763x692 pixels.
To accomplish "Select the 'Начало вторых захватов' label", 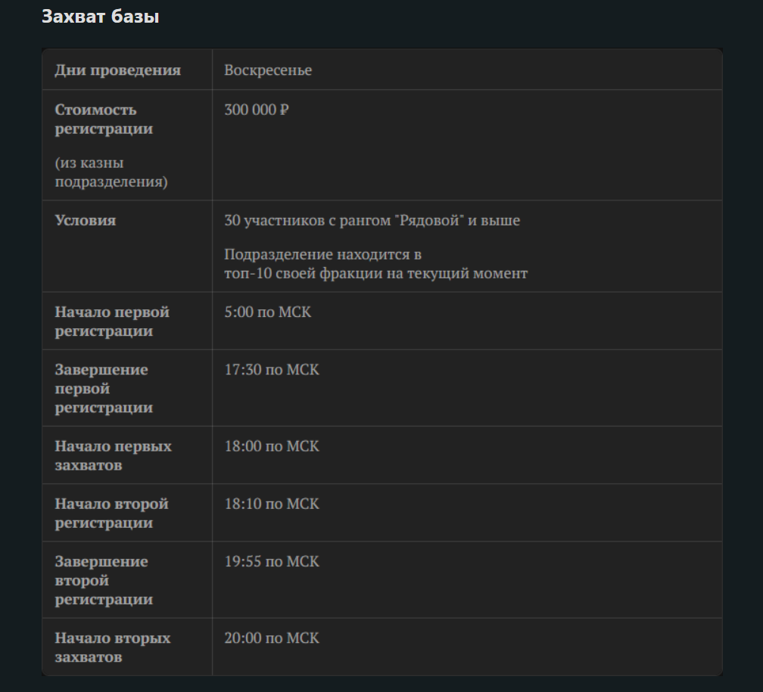I will pyautogui.click(x=112, y=647).
